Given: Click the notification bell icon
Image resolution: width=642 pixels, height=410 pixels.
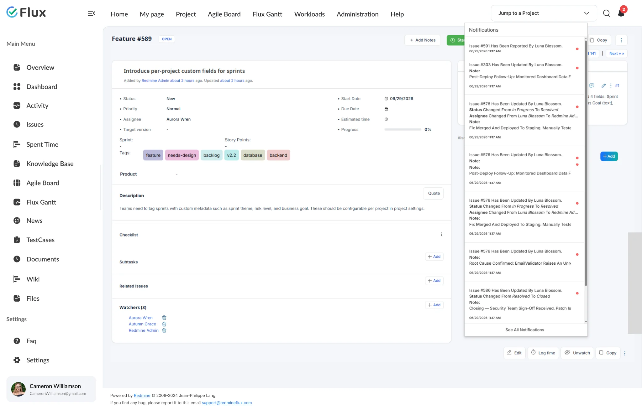Looking at the screenshot, I should click(621, 13).
